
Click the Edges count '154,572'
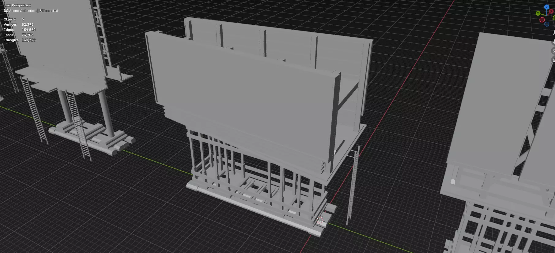pos(28,30)
